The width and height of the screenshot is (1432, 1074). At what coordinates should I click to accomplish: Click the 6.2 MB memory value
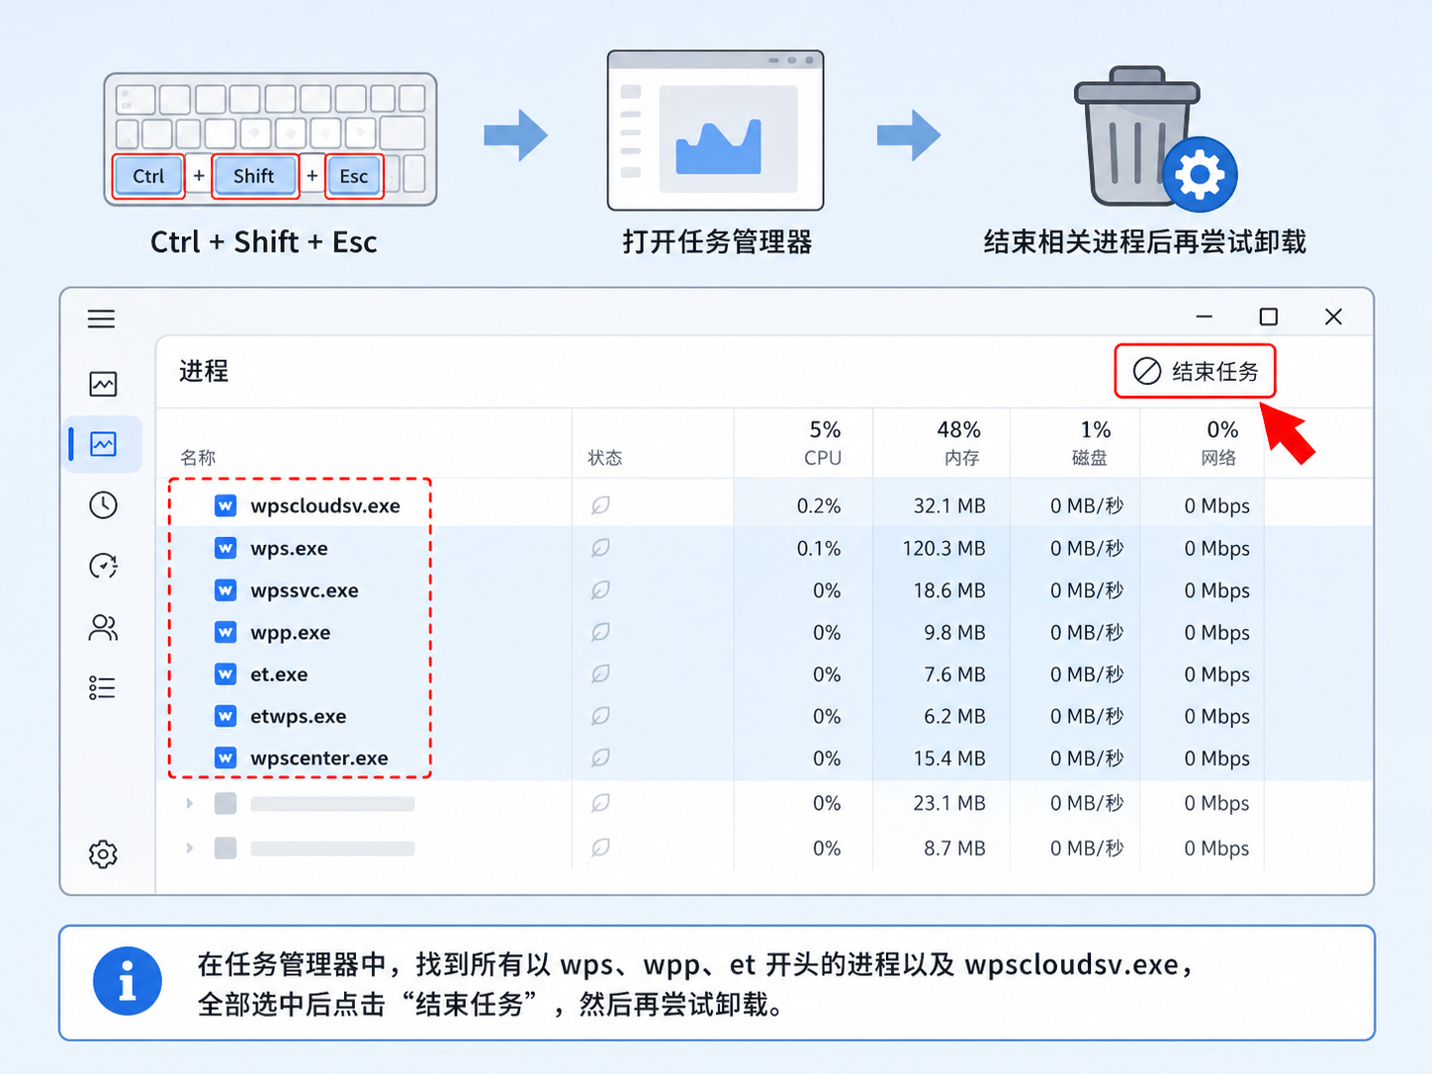(x=954, y=716)
